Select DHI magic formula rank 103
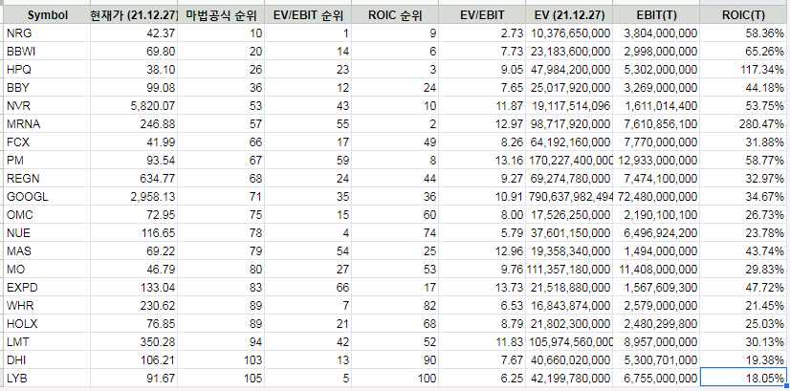790x391 pixels. pyautogui.click(x=221, y=359)
